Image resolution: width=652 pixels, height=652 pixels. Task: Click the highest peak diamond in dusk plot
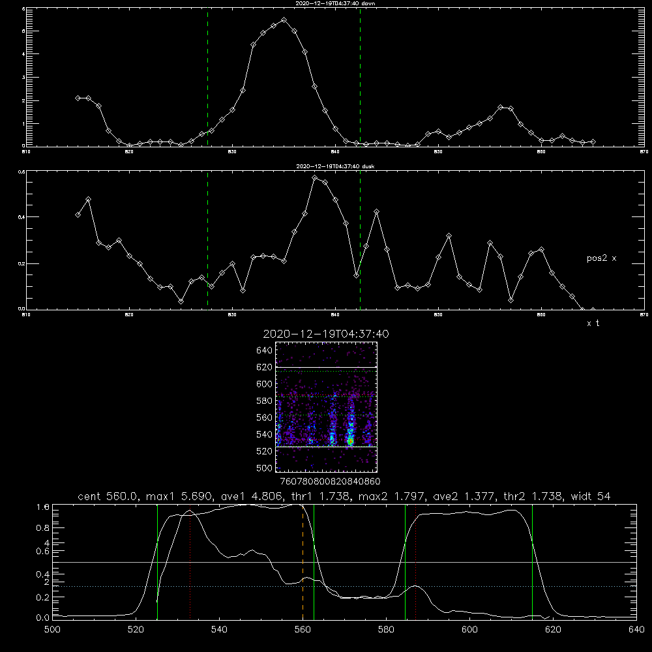pos(315,178)
